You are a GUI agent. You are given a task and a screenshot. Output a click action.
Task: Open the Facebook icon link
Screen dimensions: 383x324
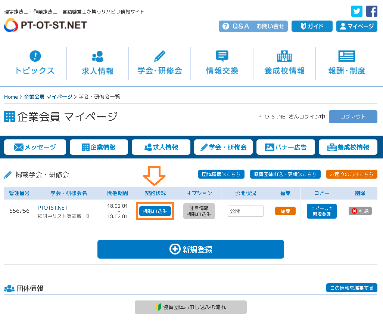(371, 11)
